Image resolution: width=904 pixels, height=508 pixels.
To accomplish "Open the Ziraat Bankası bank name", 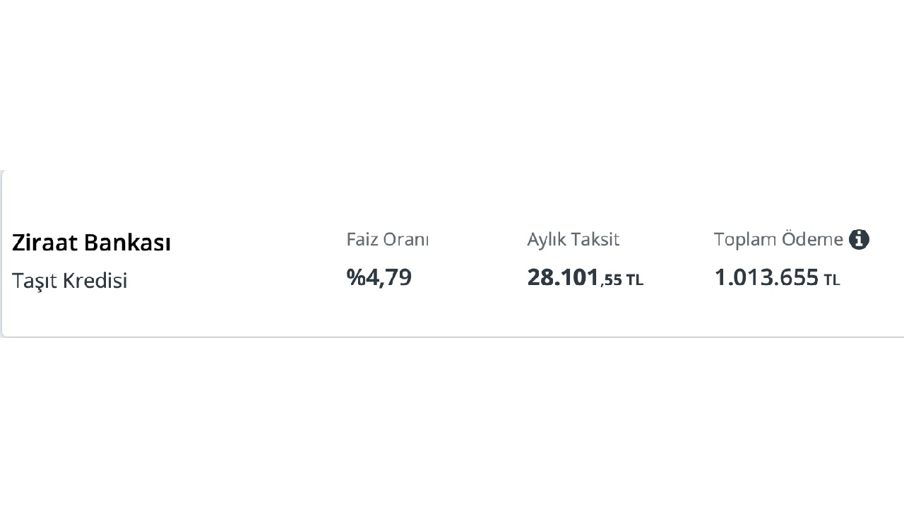I will [x=91, y=243].
